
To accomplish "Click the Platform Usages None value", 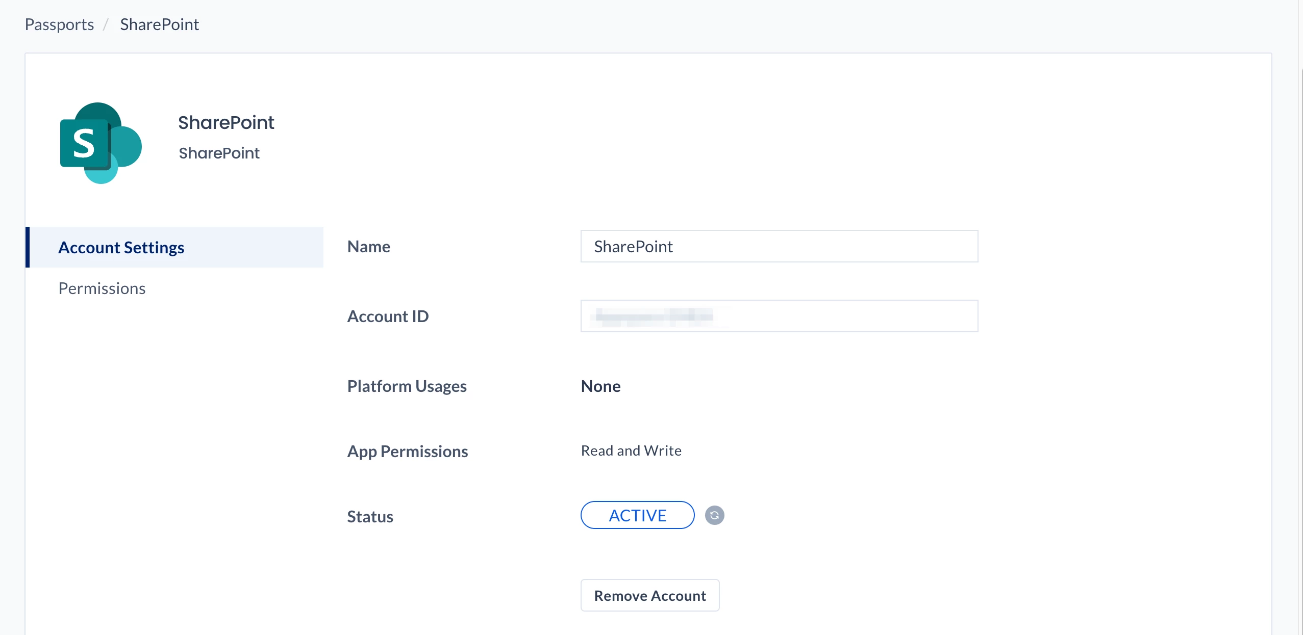I will click(x=600, y=386).
